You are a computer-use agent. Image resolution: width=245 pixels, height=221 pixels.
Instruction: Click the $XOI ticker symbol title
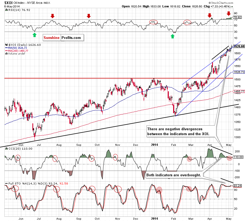[8, 3]
